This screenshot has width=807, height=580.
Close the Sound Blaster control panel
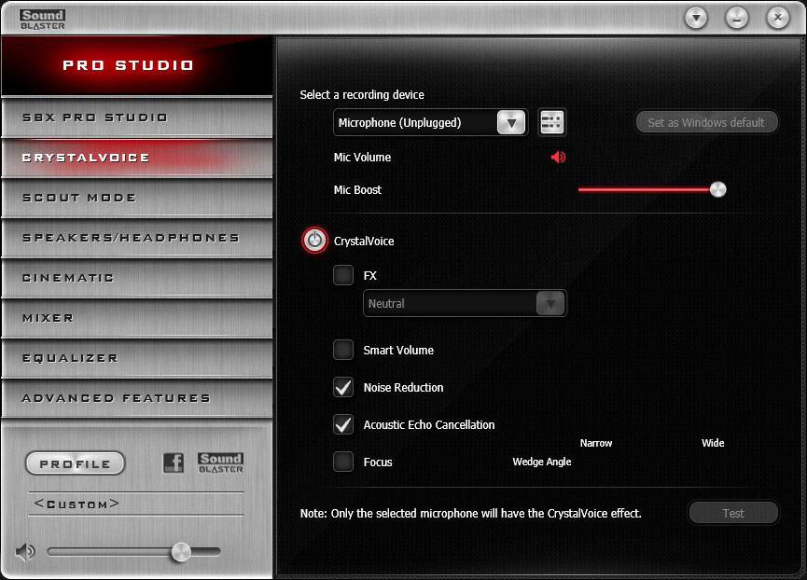tap(778, 19)
